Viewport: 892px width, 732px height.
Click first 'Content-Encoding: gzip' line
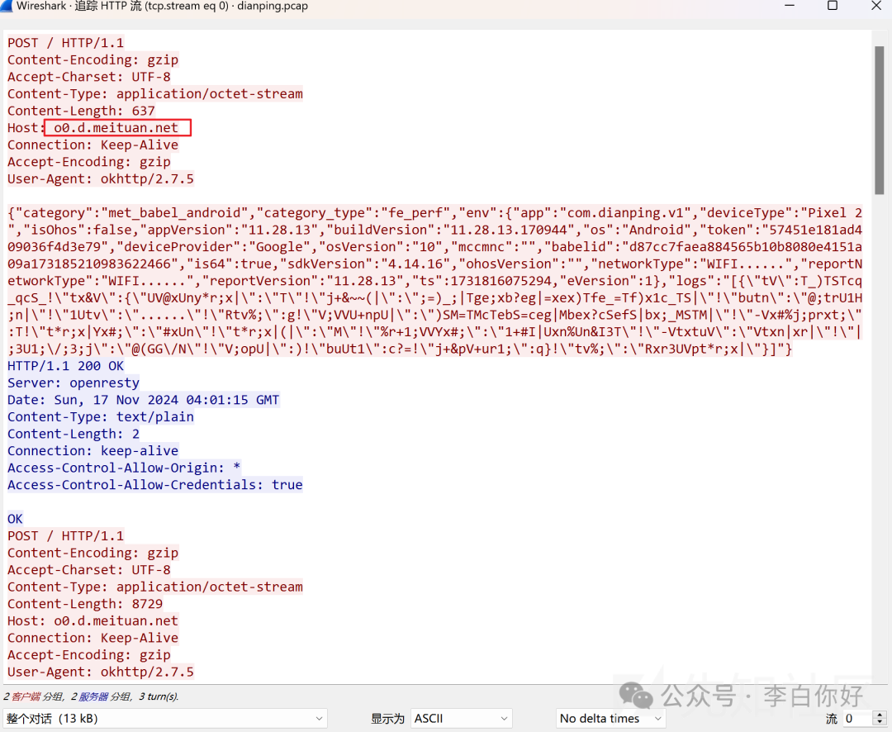(93, 59)
